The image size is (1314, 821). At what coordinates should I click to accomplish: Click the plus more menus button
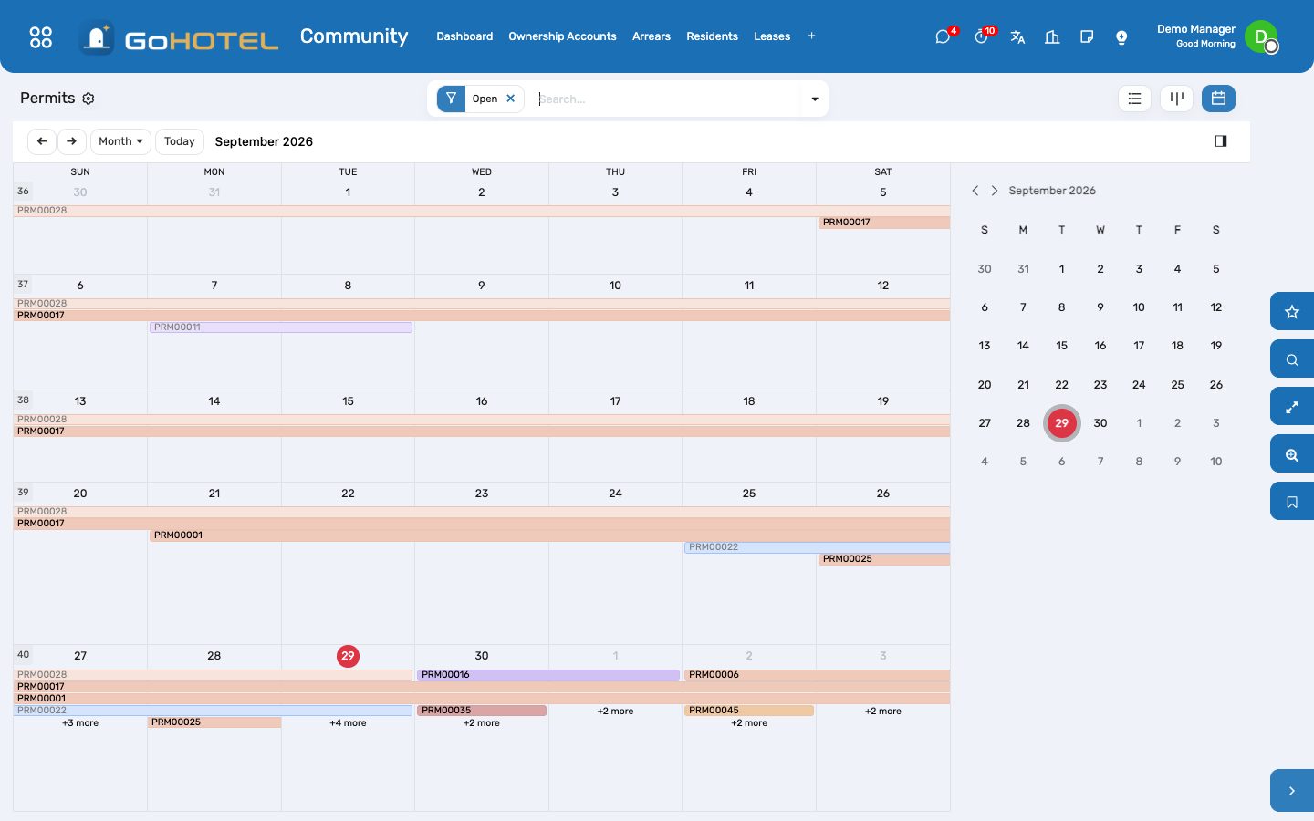click(811, 36)
